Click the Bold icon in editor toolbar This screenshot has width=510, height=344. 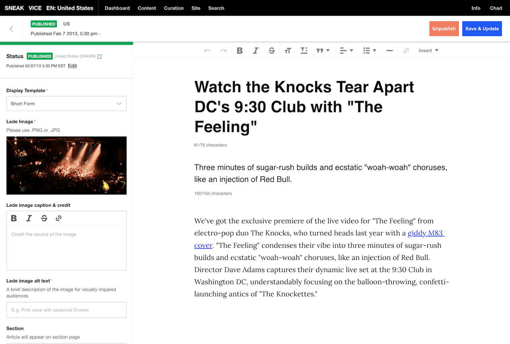239,51
